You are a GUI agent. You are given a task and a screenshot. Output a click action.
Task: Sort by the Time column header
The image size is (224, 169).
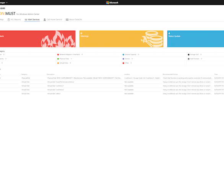tap(216, 74)
